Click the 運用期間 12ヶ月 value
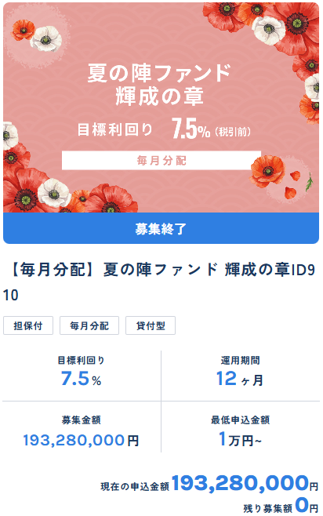The height and width of the screenshot is (516, 323). point(240,379)
